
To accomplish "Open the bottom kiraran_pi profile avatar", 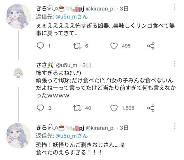I will pos(18,136).
